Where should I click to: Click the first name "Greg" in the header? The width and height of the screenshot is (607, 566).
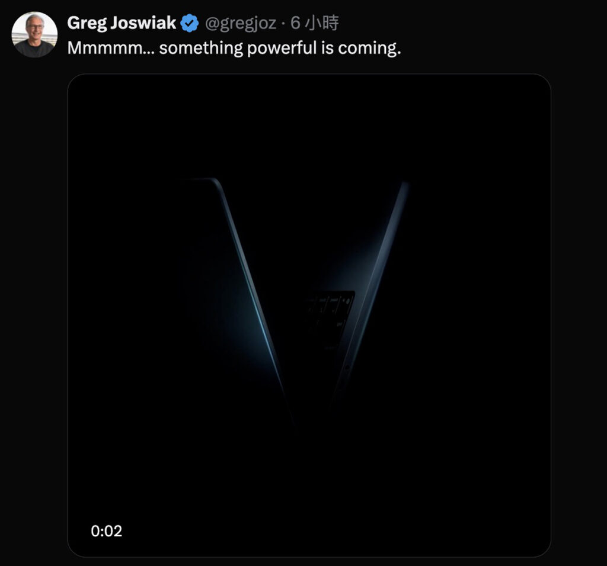(x=86, y=23)
